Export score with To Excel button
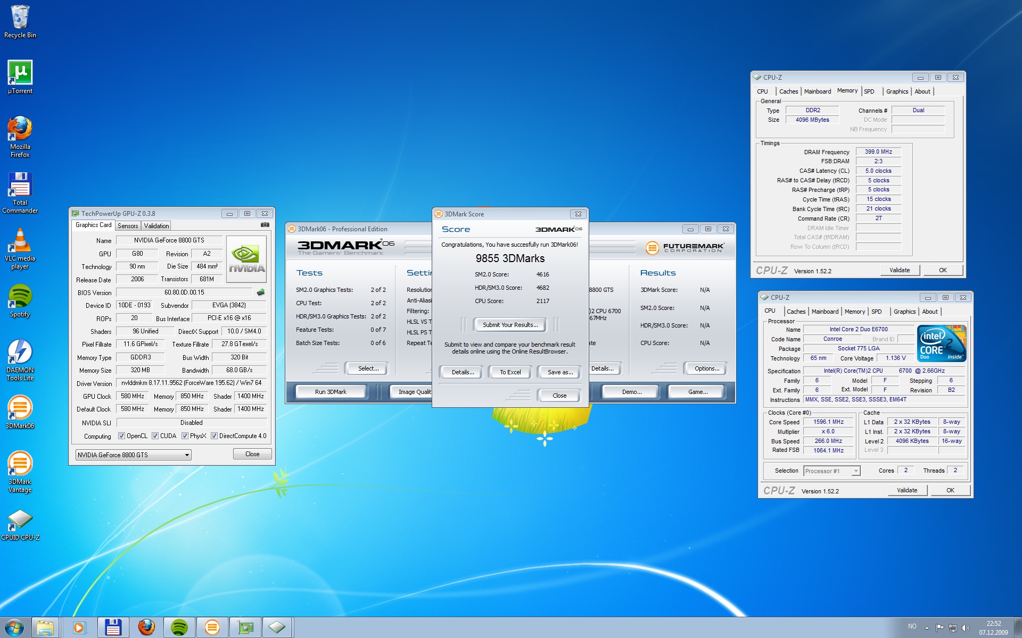 (510, 372)
